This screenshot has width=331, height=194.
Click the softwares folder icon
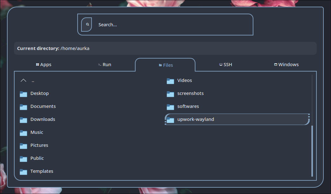[170, 107]
